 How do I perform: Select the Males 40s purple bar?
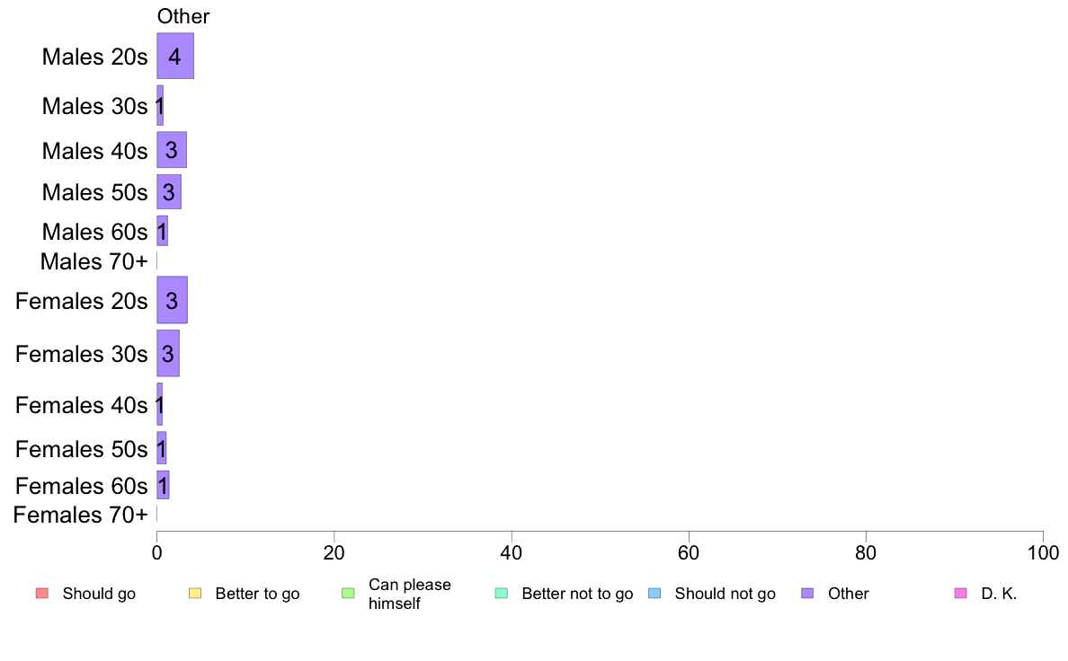point(172,150)
